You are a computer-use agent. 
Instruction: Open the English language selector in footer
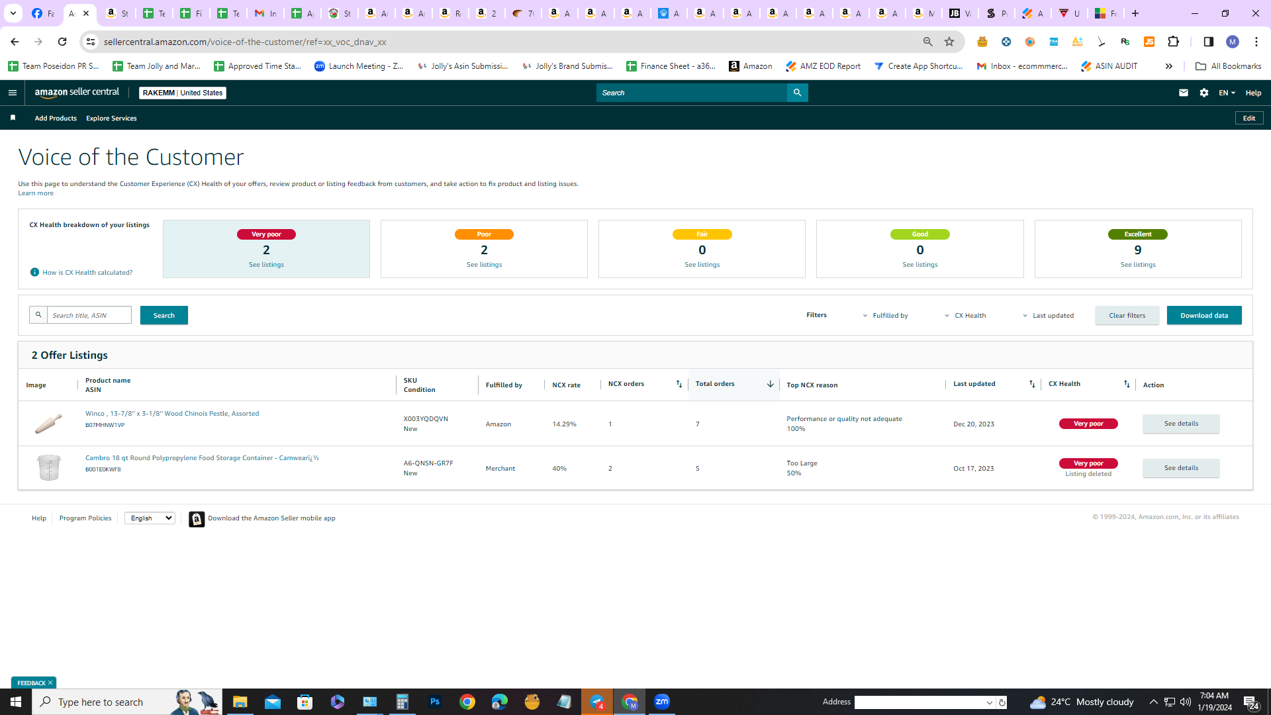pos(150,518)
